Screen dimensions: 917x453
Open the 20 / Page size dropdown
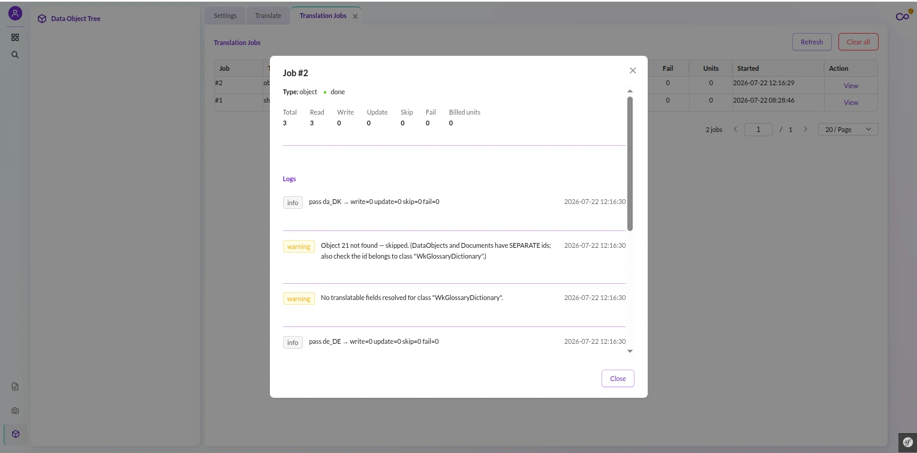click(x=848, y=130)
